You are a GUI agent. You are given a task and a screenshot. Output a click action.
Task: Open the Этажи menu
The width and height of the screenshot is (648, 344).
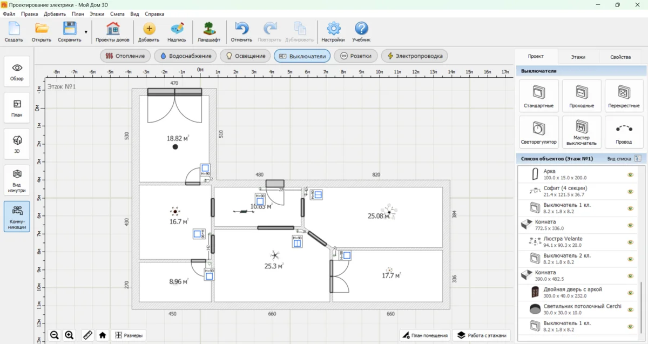tap(97, 14)
